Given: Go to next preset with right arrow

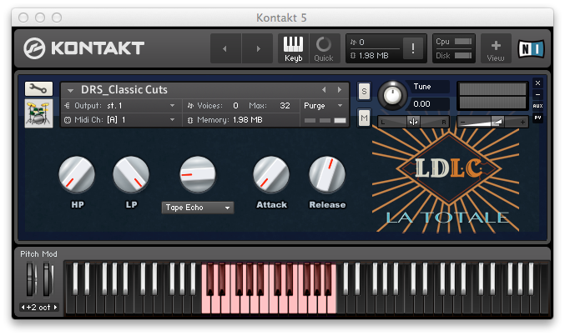Looking at the screenshot, I should pos(257,48).
